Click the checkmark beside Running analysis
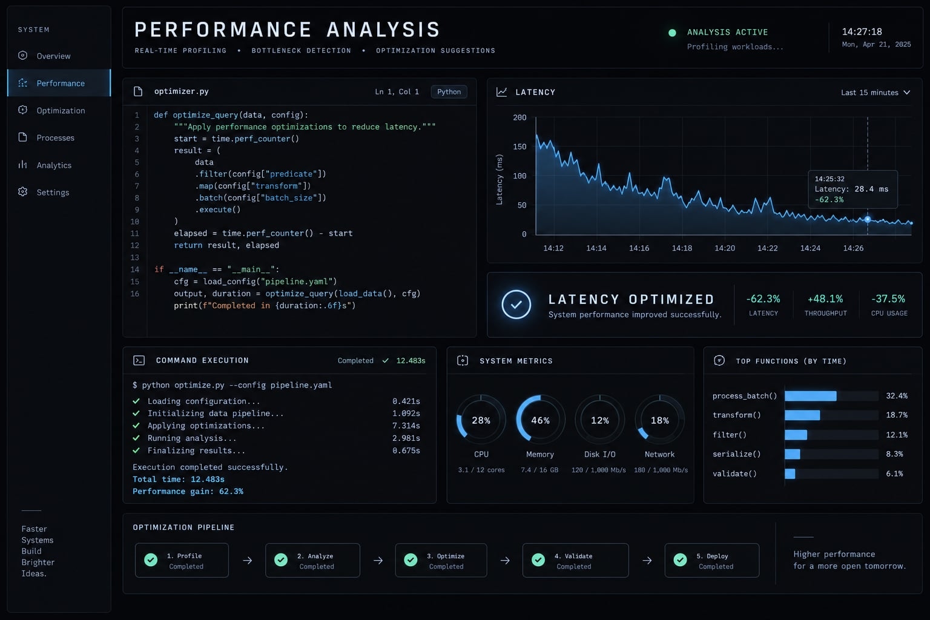The width and height of the screenshot is (930, 620). (x=136, y=438)
